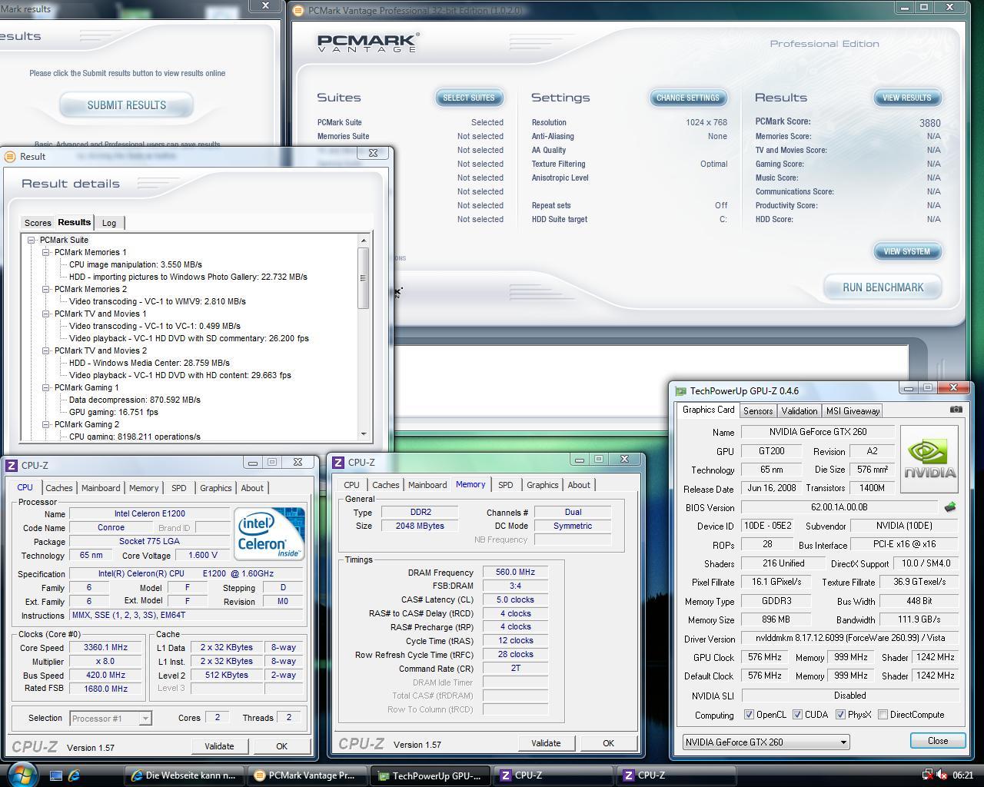The height and width of the screenshot is (787, 984).
Task: Minimize the CPU-Z Memory window
Action: (580, 459)
